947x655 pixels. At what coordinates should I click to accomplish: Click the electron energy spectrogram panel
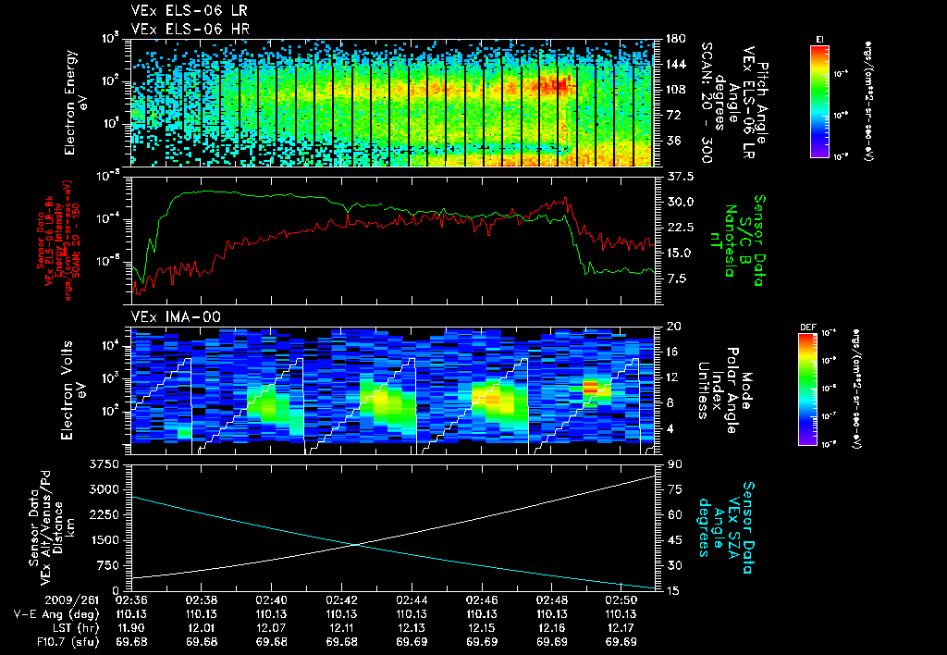pyautogui.click(x=393, y=103)
